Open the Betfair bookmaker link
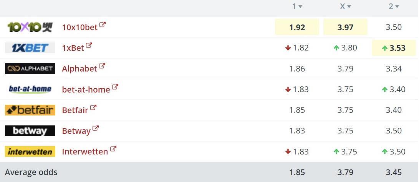 (x=75, y=110)
